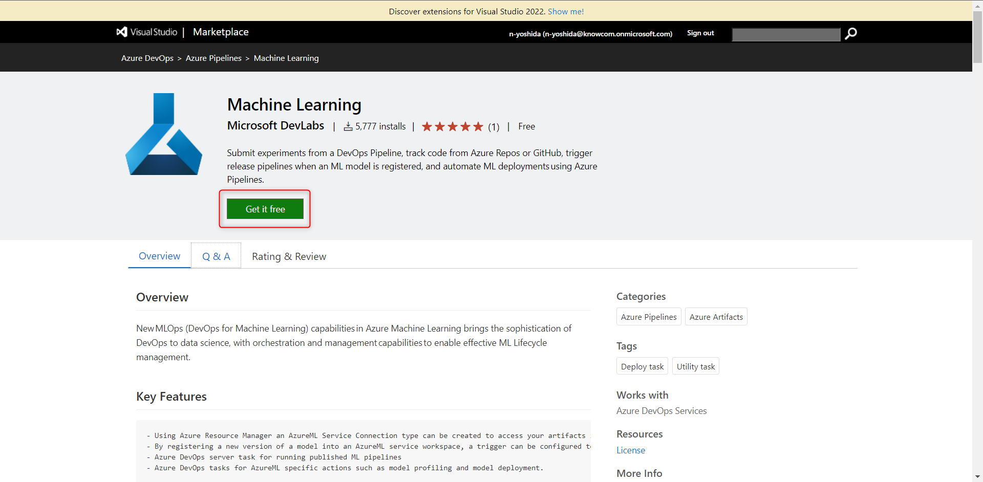Click the Visual Studio logo icon
This screenshot has width=983, height=482.
point(122,32)
